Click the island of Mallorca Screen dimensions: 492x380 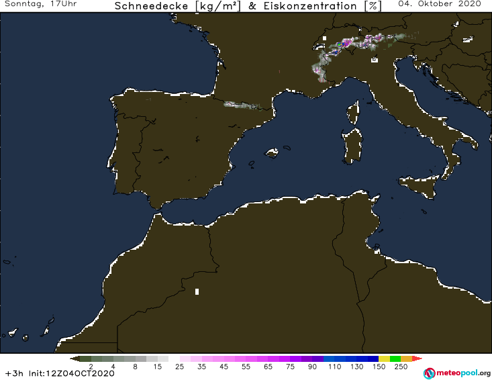(x=272, y=153)
